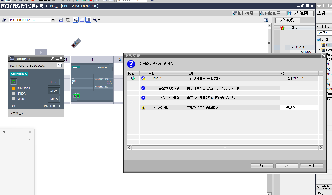Image resolution: width=332 pixels, height=195 pixels.
Task: Click the 192.168.0.1 IP address text
Action: click(x=52, y=106)
